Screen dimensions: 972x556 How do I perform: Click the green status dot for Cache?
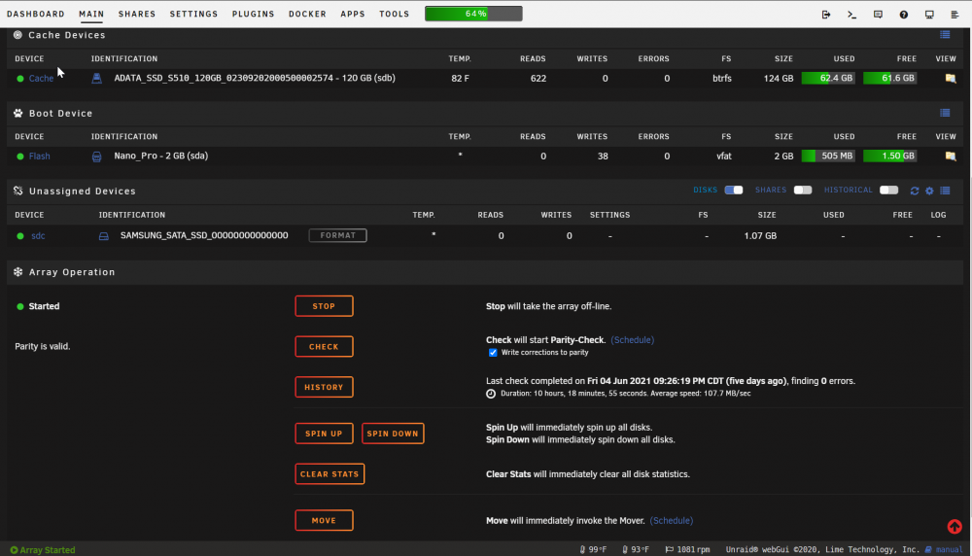[x=20, y=79]
